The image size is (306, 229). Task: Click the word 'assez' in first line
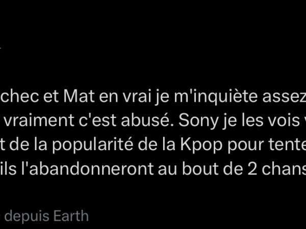pos(284,97)
